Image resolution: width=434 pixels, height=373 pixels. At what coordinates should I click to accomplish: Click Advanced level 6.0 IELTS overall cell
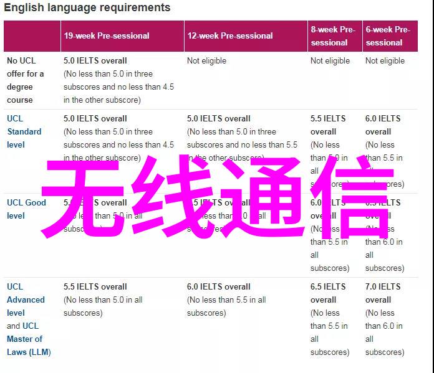[218, 286]
